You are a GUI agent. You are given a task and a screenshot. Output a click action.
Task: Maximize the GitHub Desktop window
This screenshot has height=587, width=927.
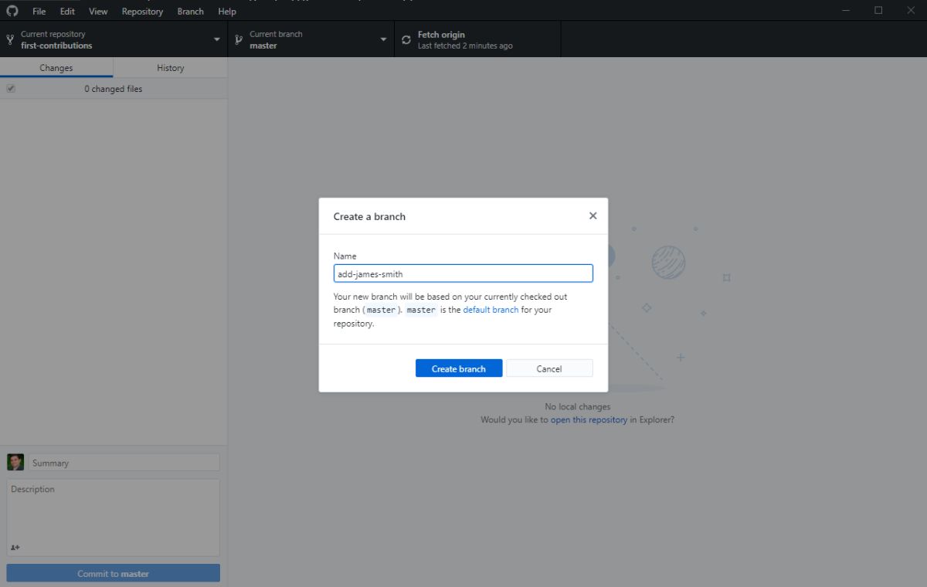click(878, 10)
